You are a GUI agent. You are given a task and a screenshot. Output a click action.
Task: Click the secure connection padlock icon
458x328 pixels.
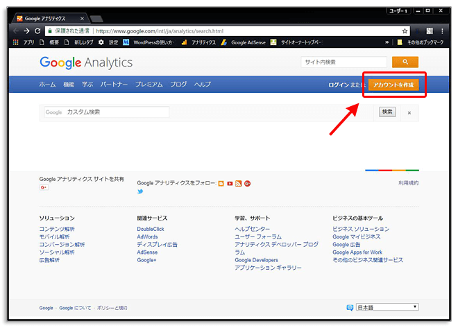pos(50,31)
